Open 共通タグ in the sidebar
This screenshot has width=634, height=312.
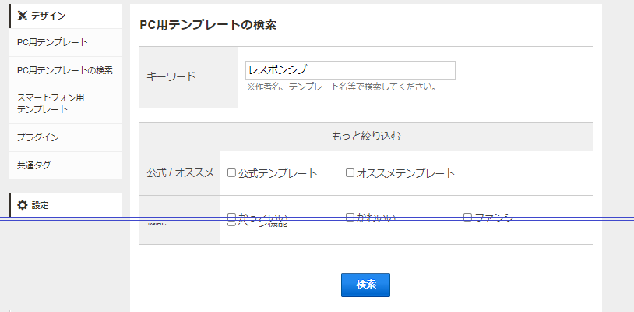pyautogui.click(x=33, y=165)
